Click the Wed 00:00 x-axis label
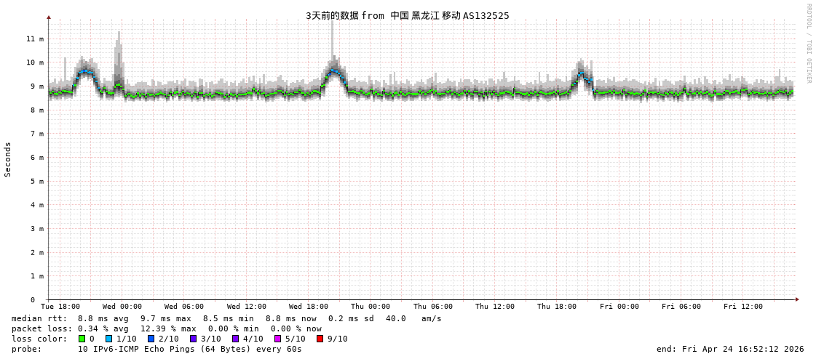The width and height of the screenshot is (816, 359). [122, 307]
